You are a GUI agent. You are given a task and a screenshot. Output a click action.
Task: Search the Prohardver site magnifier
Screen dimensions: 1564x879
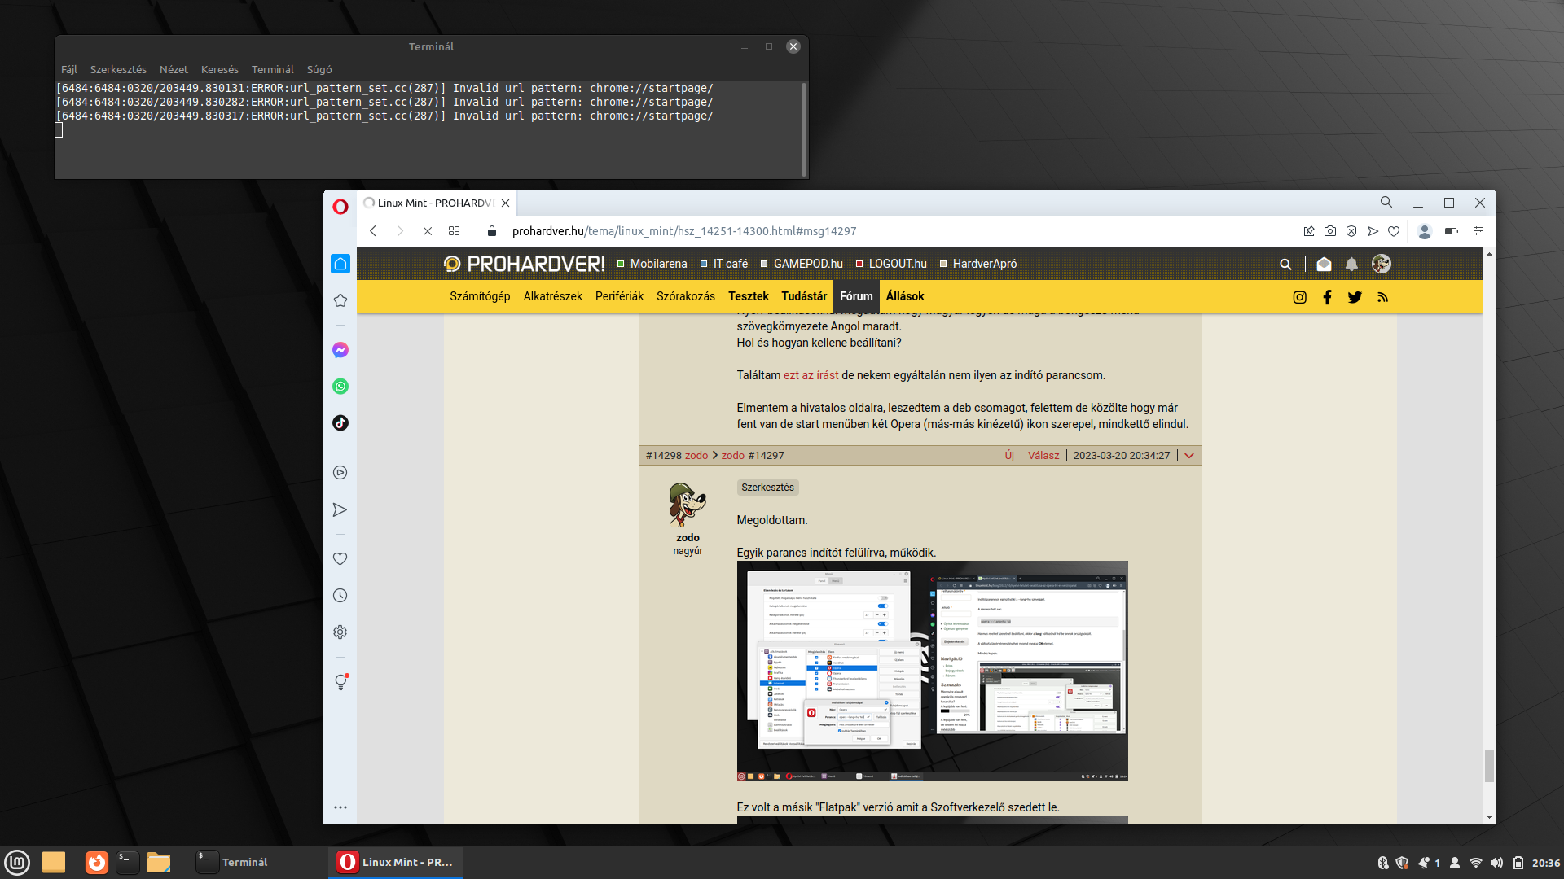click(1285, 264)
